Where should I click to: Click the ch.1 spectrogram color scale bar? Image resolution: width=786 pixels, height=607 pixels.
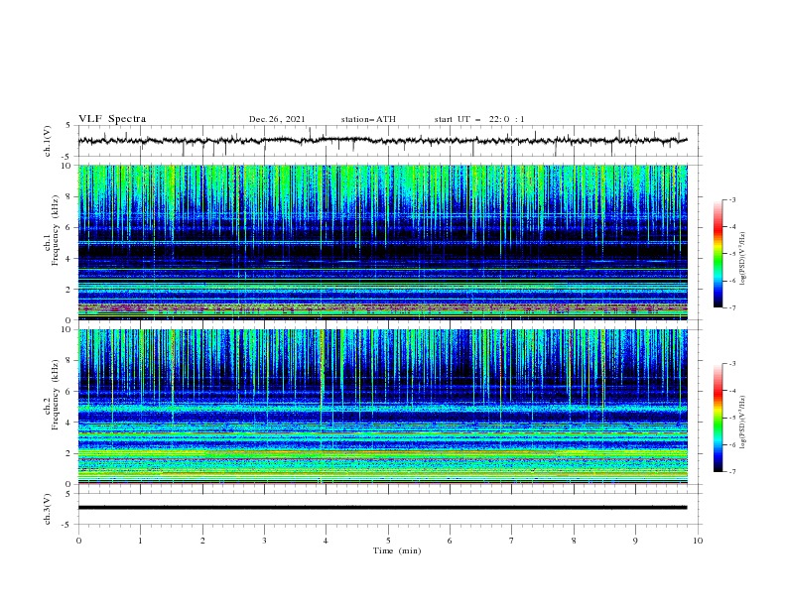tap(718, 254)
